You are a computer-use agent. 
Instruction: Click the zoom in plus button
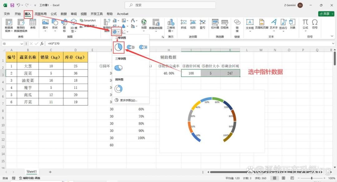[324, 178]
